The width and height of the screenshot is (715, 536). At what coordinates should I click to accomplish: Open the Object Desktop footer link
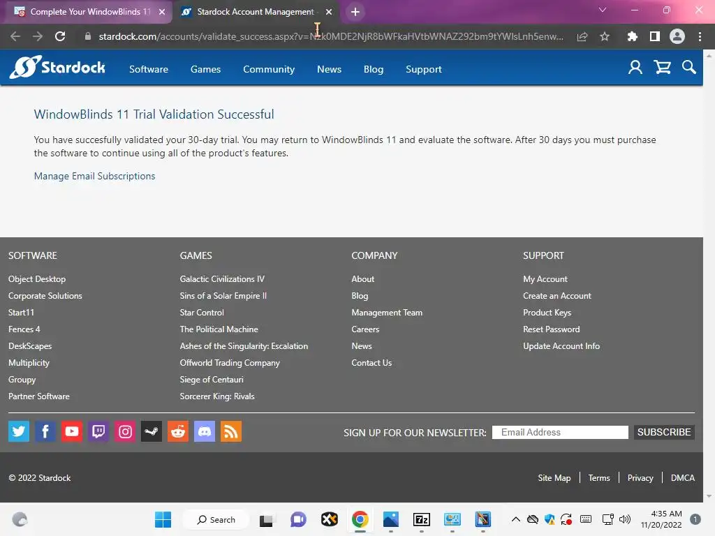[37, 279]
